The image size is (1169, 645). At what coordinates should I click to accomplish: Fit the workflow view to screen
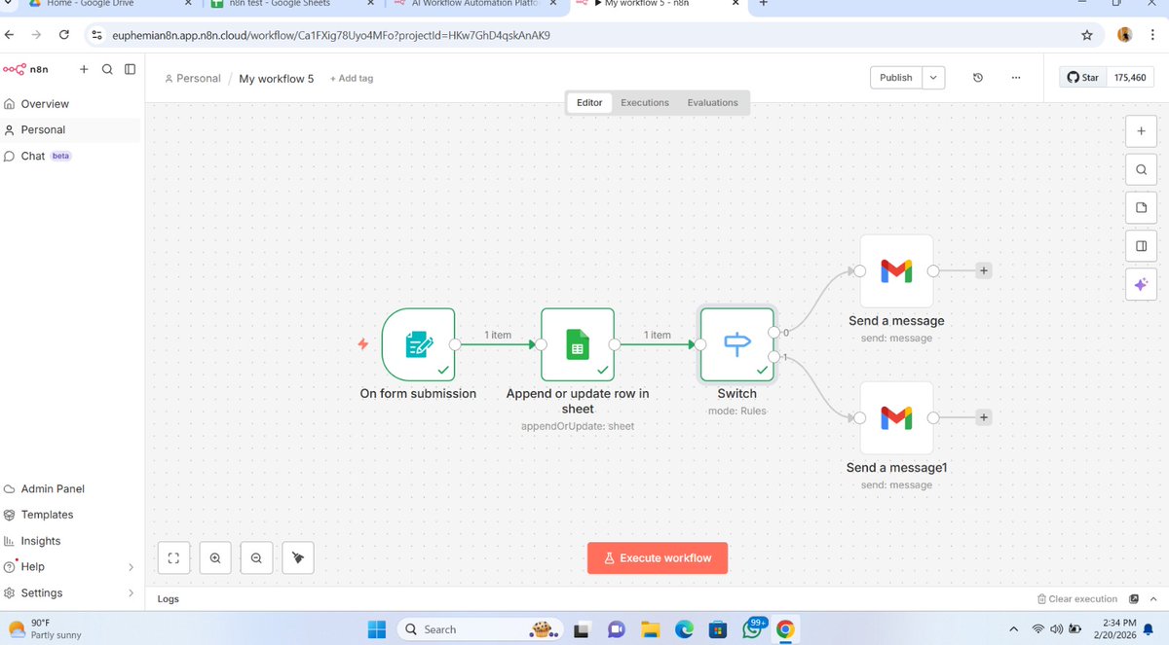click(x=173, y=557)
